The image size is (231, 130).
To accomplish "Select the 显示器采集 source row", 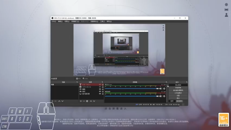I will tap(91, 94).
